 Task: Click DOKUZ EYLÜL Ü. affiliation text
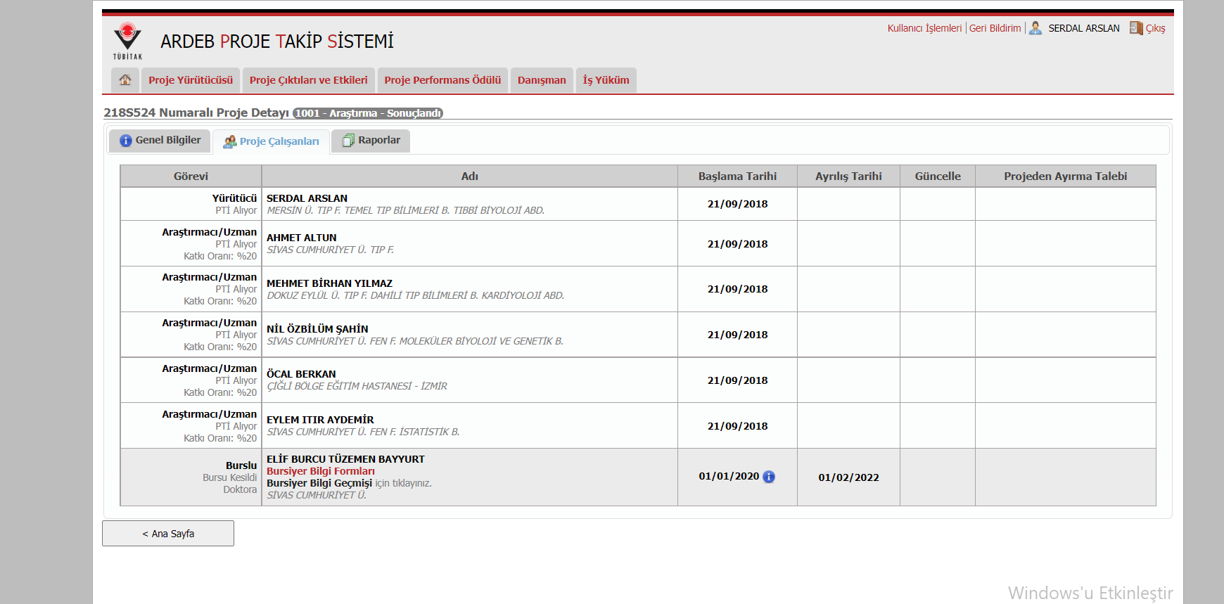point(415,295)
